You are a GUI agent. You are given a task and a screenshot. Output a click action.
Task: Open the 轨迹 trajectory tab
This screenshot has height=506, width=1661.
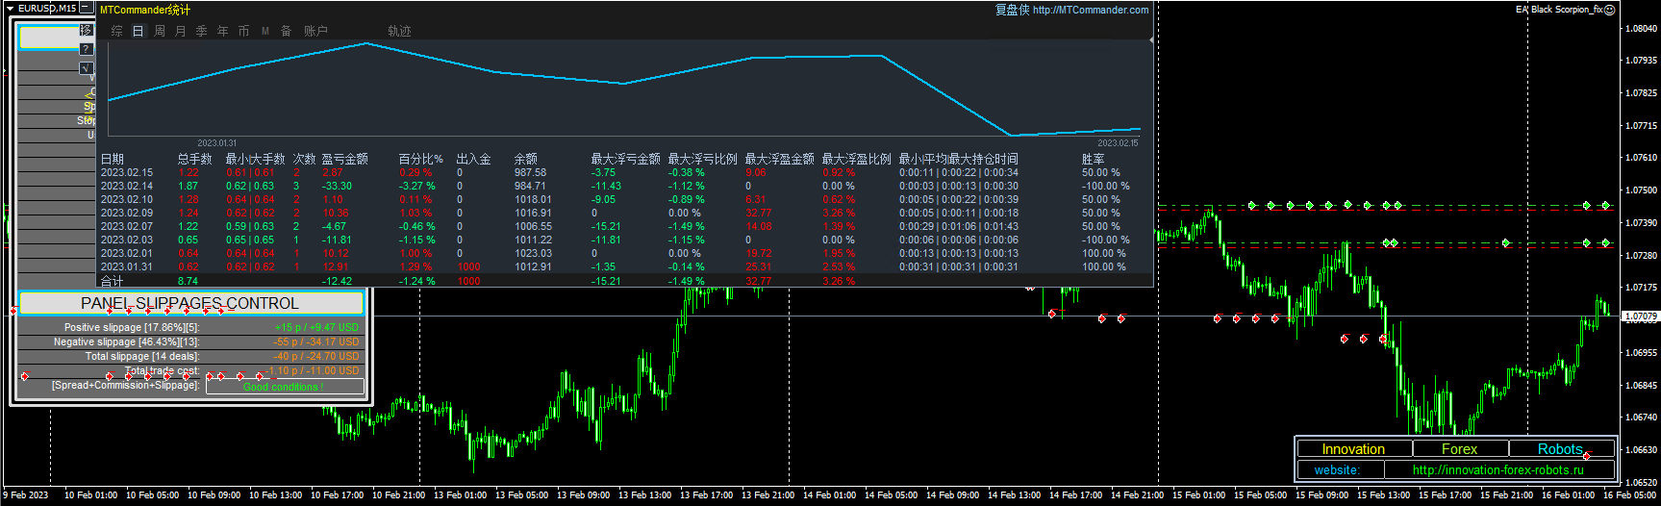point(399,31)
